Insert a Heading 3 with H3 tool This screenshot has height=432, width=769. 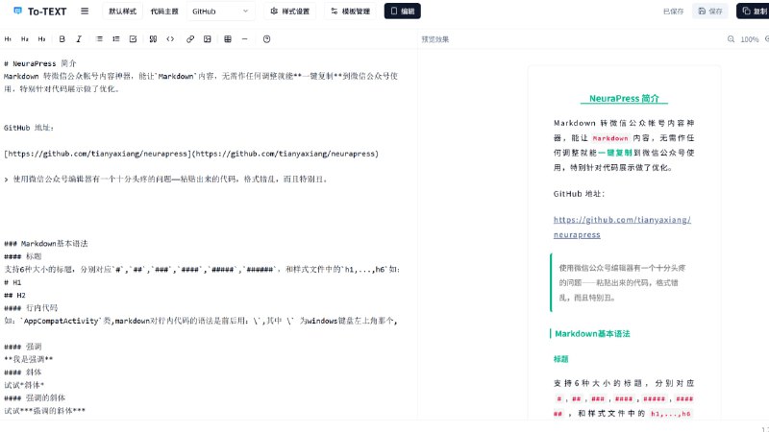[x=41, y=39]
